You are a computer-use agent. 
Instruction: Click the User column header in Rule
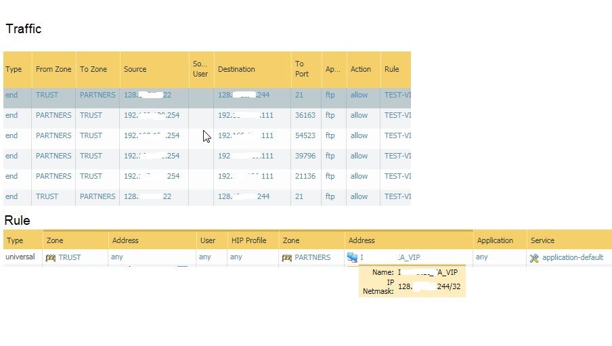tap(208, 240)
